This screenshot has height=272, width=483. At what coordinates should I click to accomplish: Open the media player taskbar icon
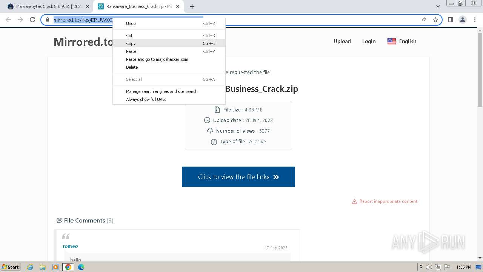(55, 267)
